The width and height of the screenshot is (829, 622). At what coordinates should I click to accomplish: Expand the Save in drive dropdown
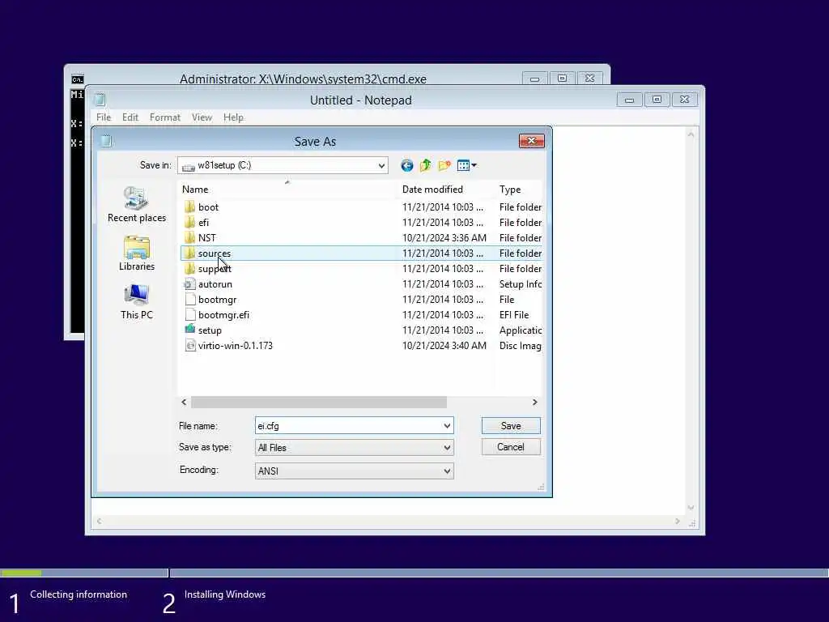[381, 165]
